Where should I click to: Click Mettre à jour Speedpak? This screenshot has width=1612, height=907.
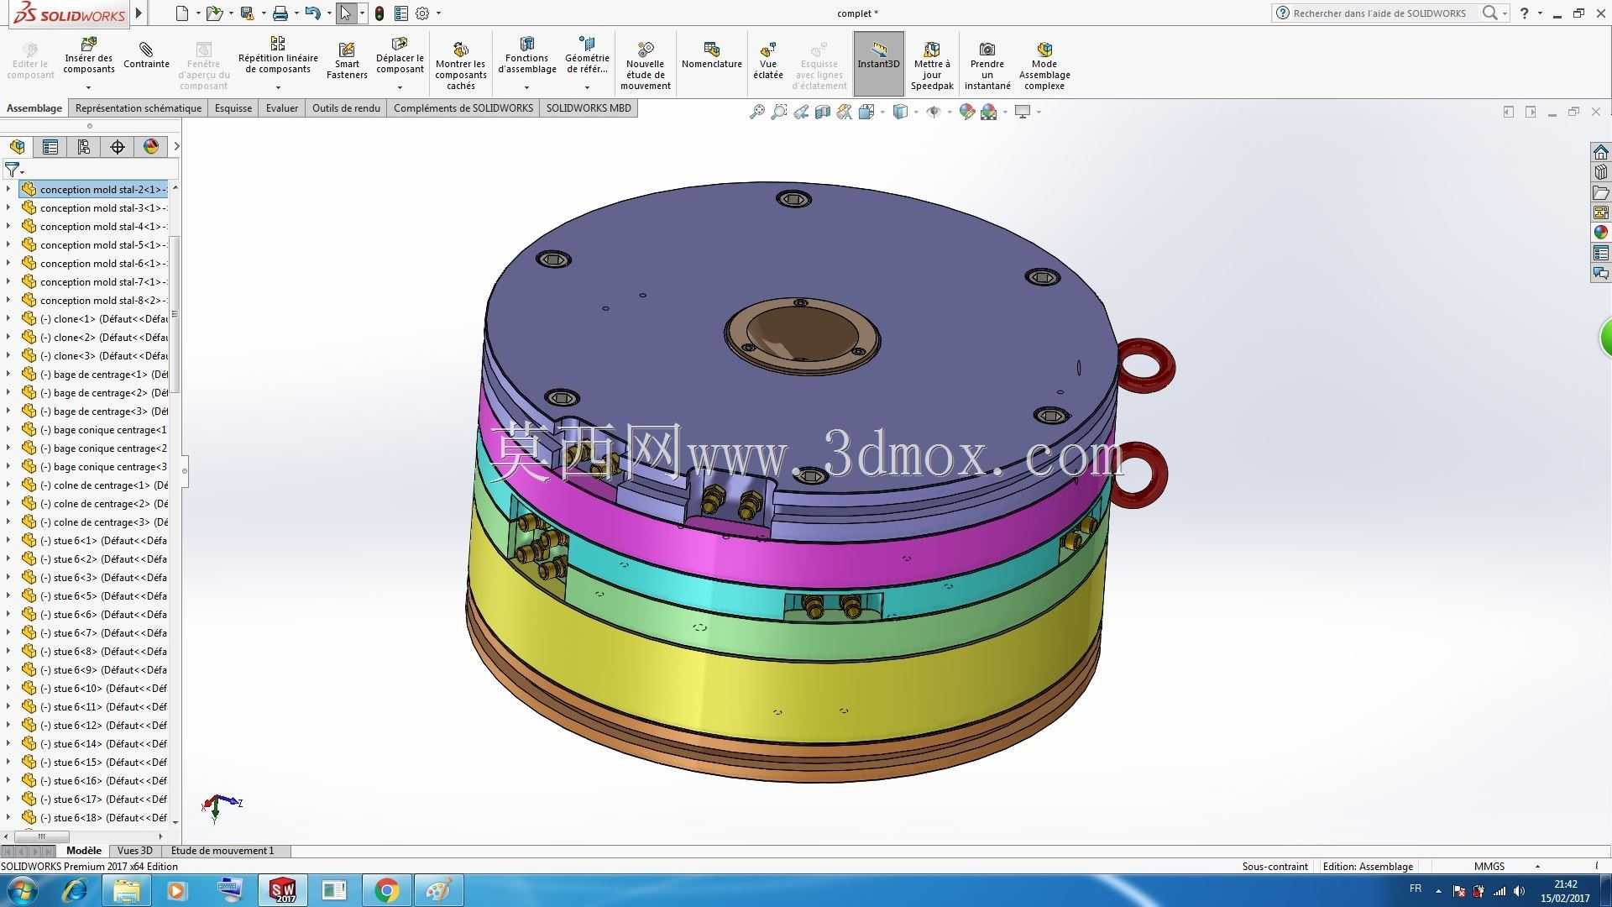932,65
